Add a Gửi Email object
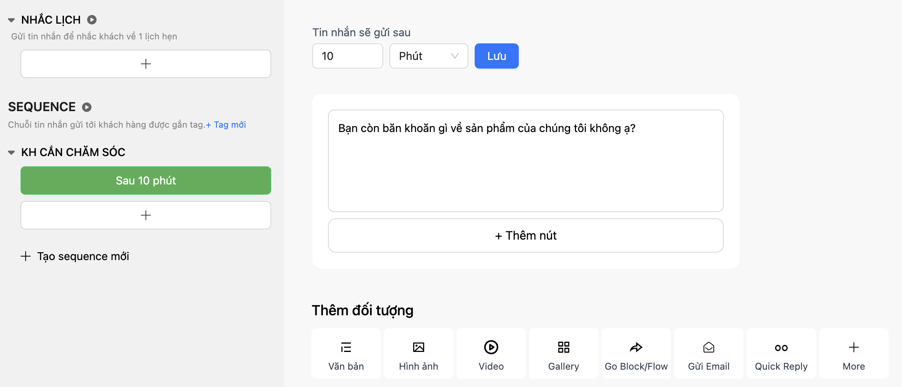 709,354
